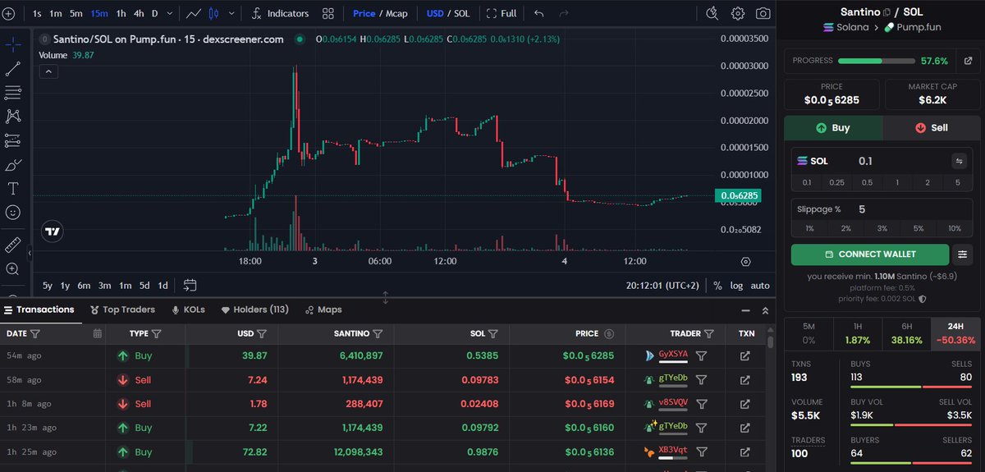985x472 pixels.
Task: Open timezone selector UTC+2
Action: 662,286
